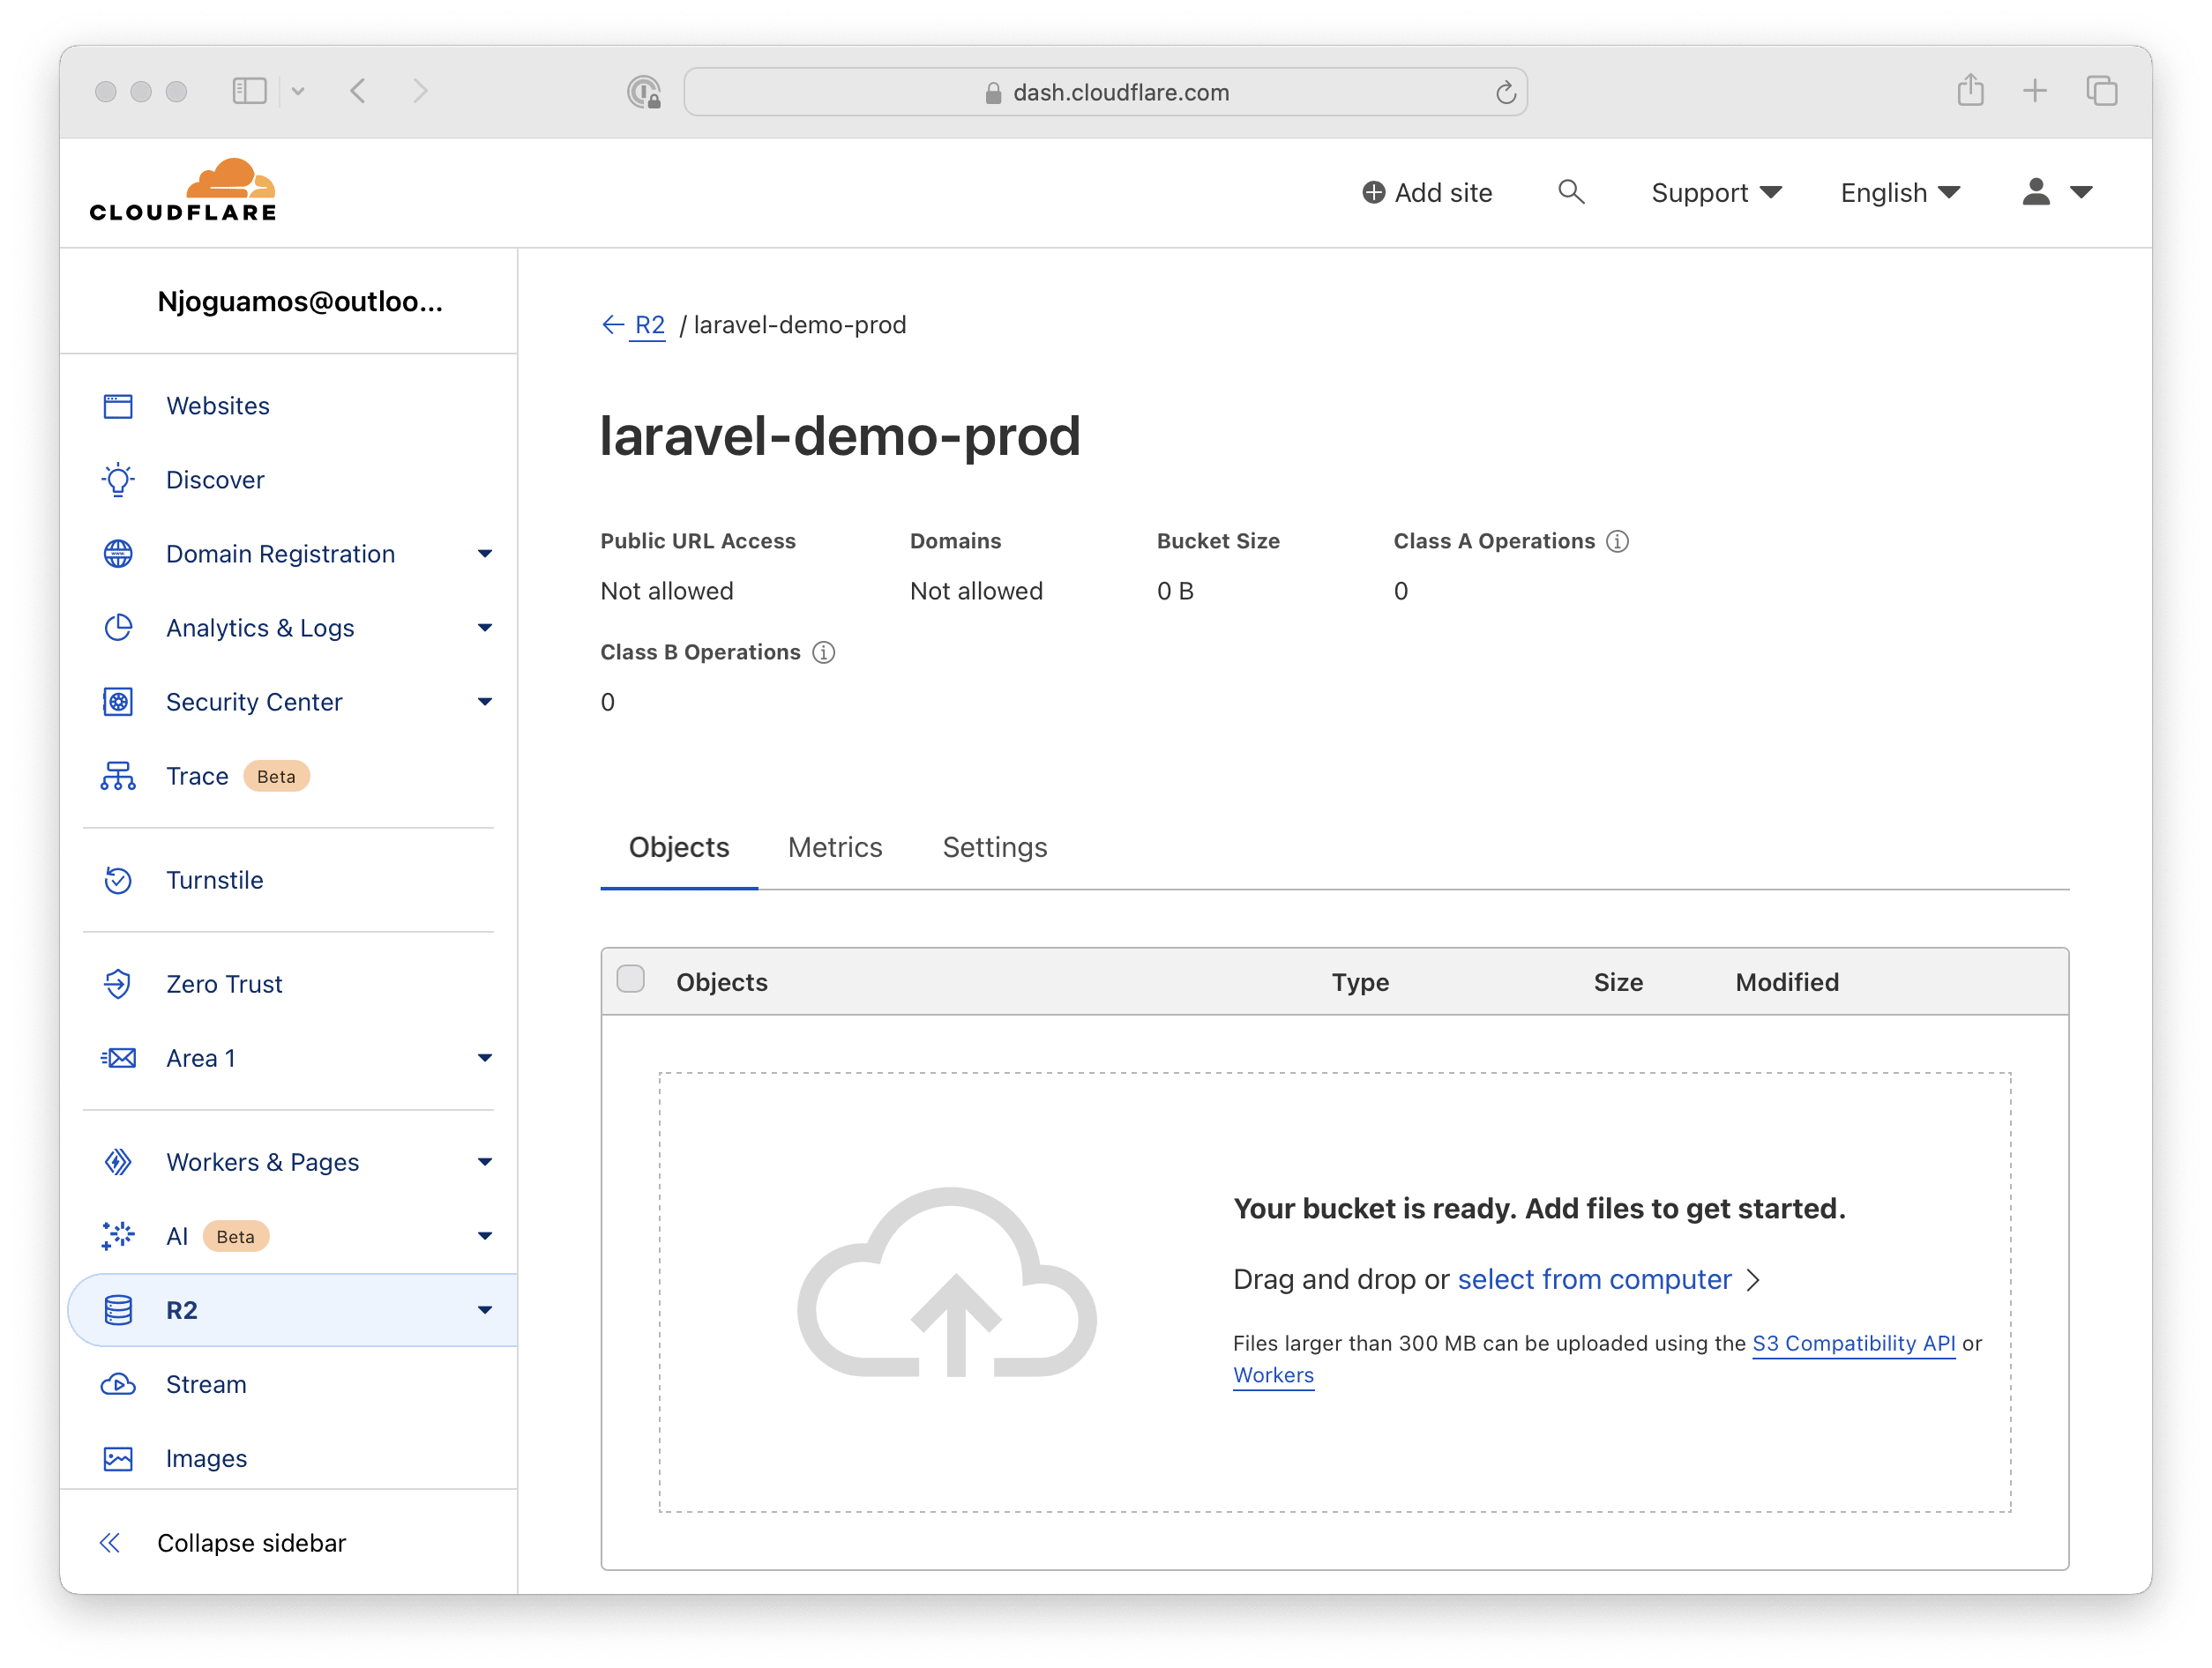Click the Analytics & Logs pie icon

118,628
